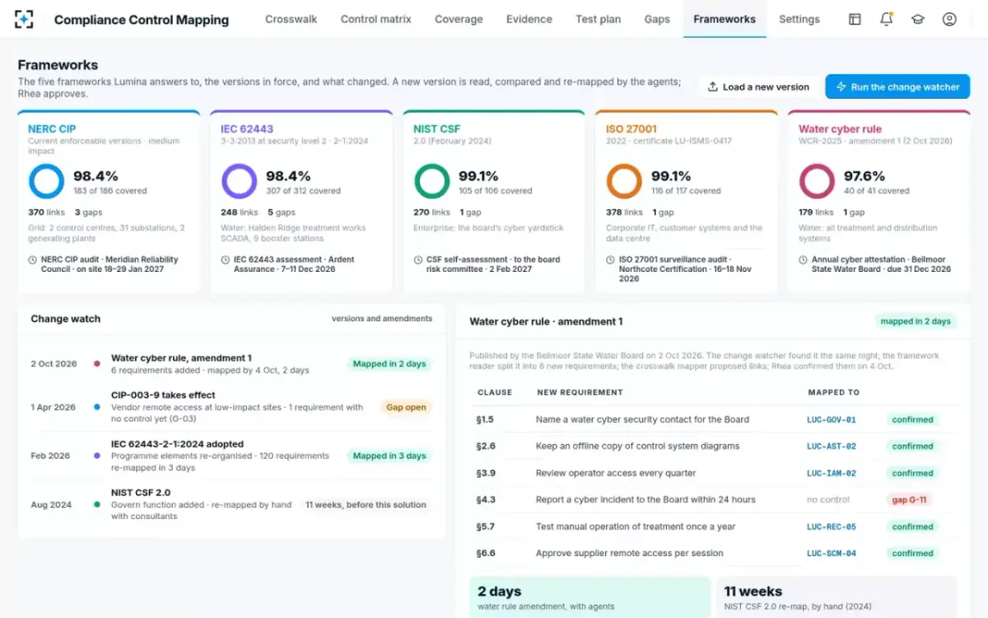This screenshot has height=618, width=988.
Task: Open the NIST CSF framework title
Action: click(437, 129)
